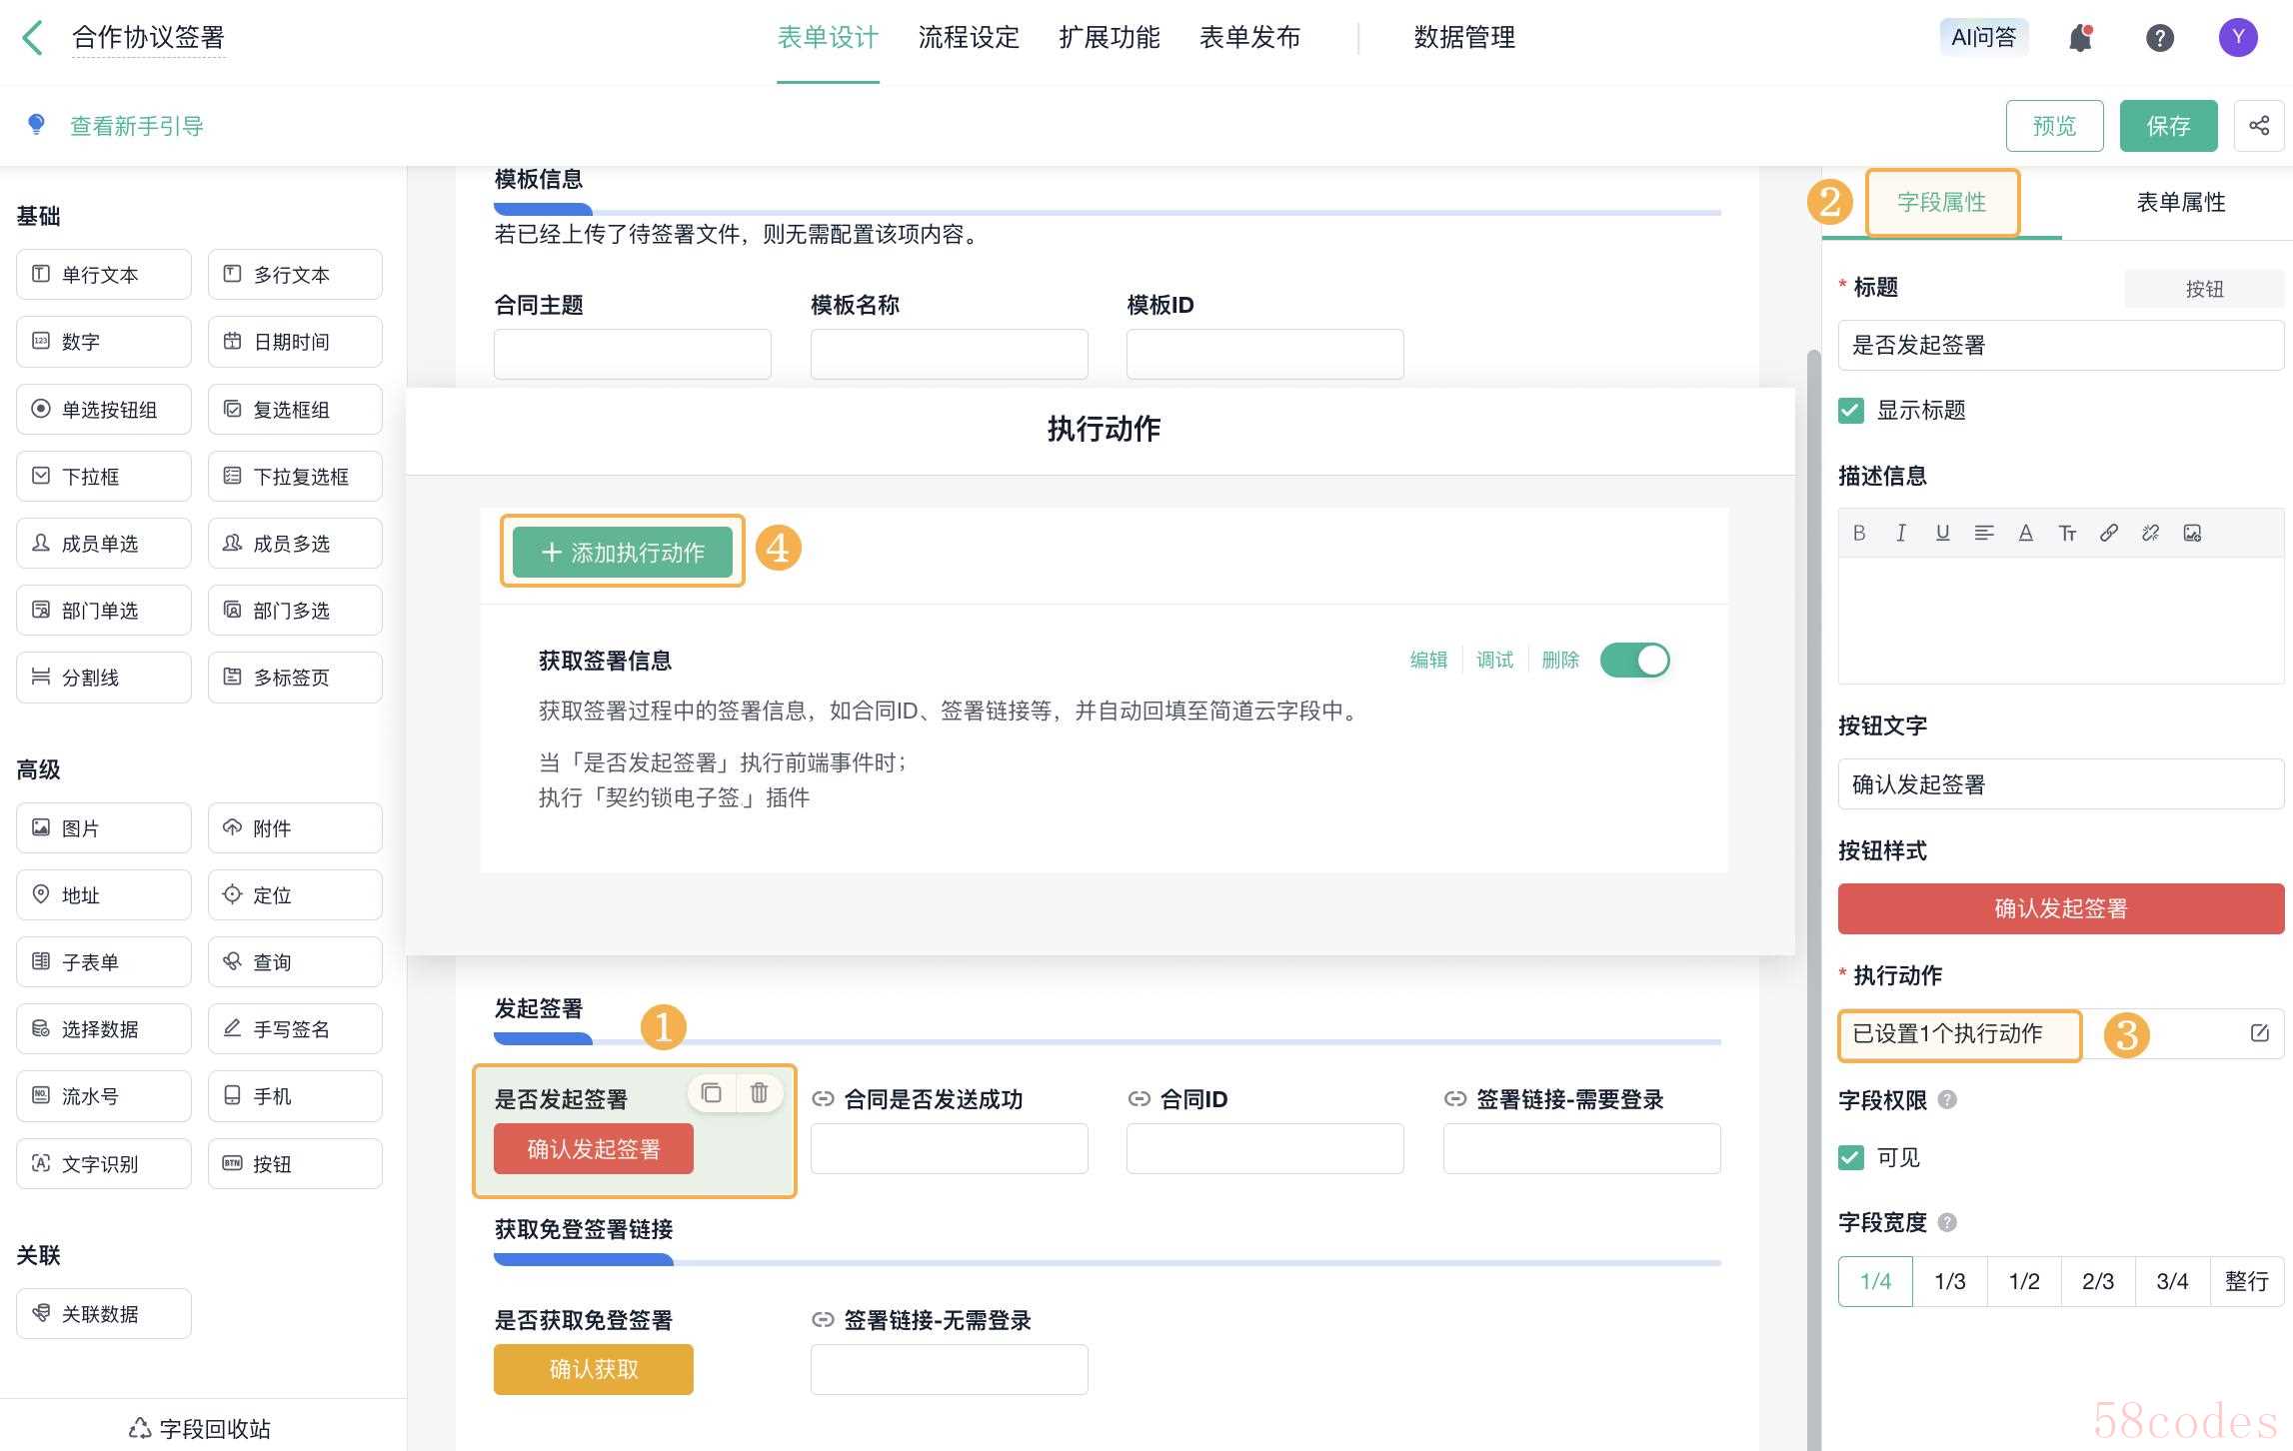Open the text alignment option in editor
The width and height of the screenshot is (2293, 1451).
tap(1984, 533)
